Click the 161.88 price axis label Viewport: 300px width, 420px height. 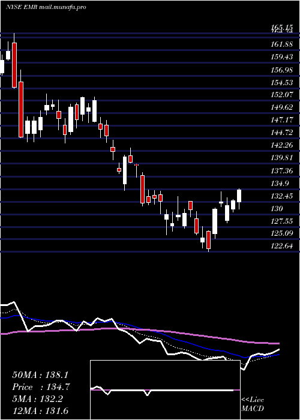pos(281,44)
